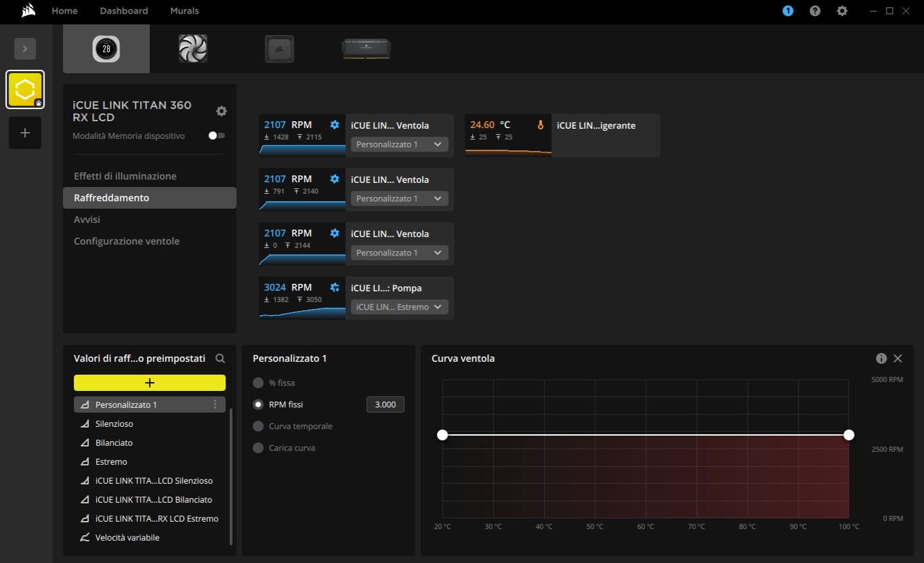This screenshot has height=563, width=924.
Task: Choose the Curva temporale radio option
Action: (x=258, y=426)
